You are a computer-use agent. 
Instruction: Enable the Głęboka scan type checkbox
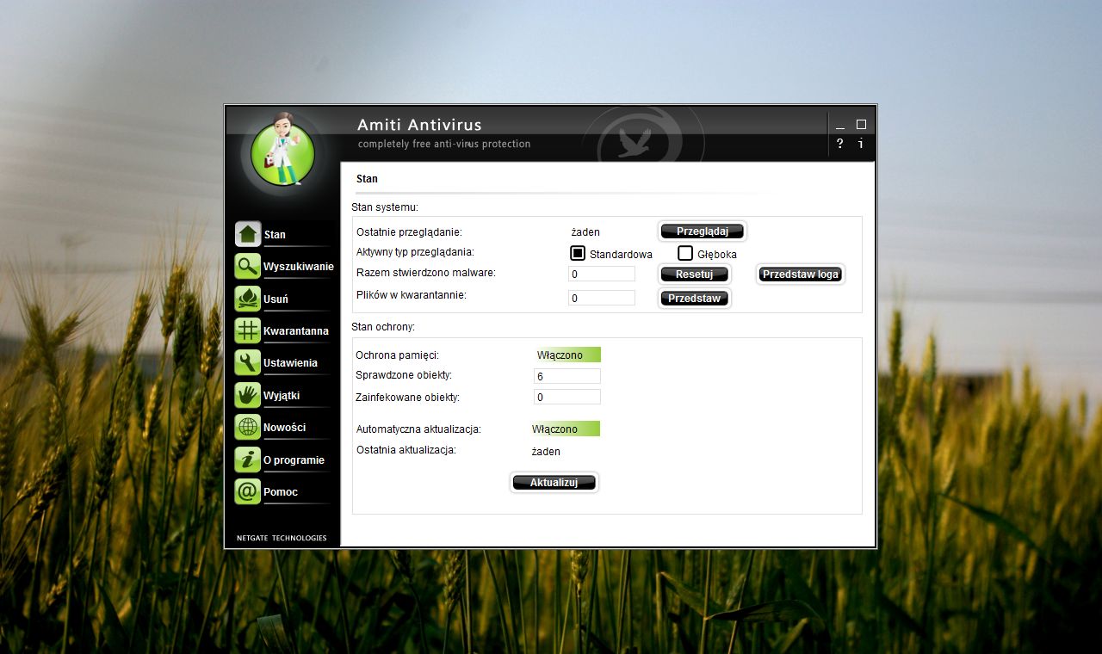(x=685, y=253)
